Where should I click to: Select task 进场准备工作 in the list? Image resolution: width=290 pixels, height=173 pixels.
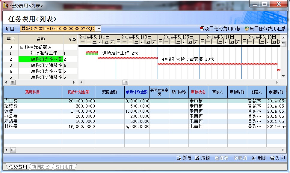pyautogui.click(x=44, y=53)
